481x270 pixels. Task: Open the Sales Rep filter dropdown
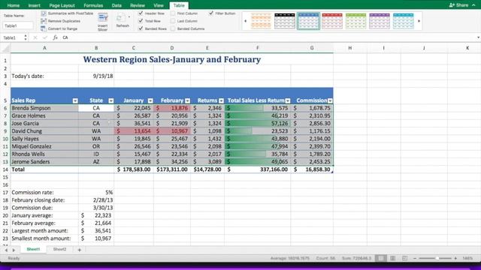pos(75,100)
